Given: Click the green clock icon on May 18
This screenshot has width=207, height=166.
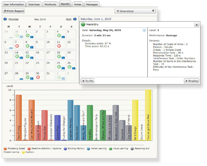Looking at the screenshot, I should [x=59, y=56].
